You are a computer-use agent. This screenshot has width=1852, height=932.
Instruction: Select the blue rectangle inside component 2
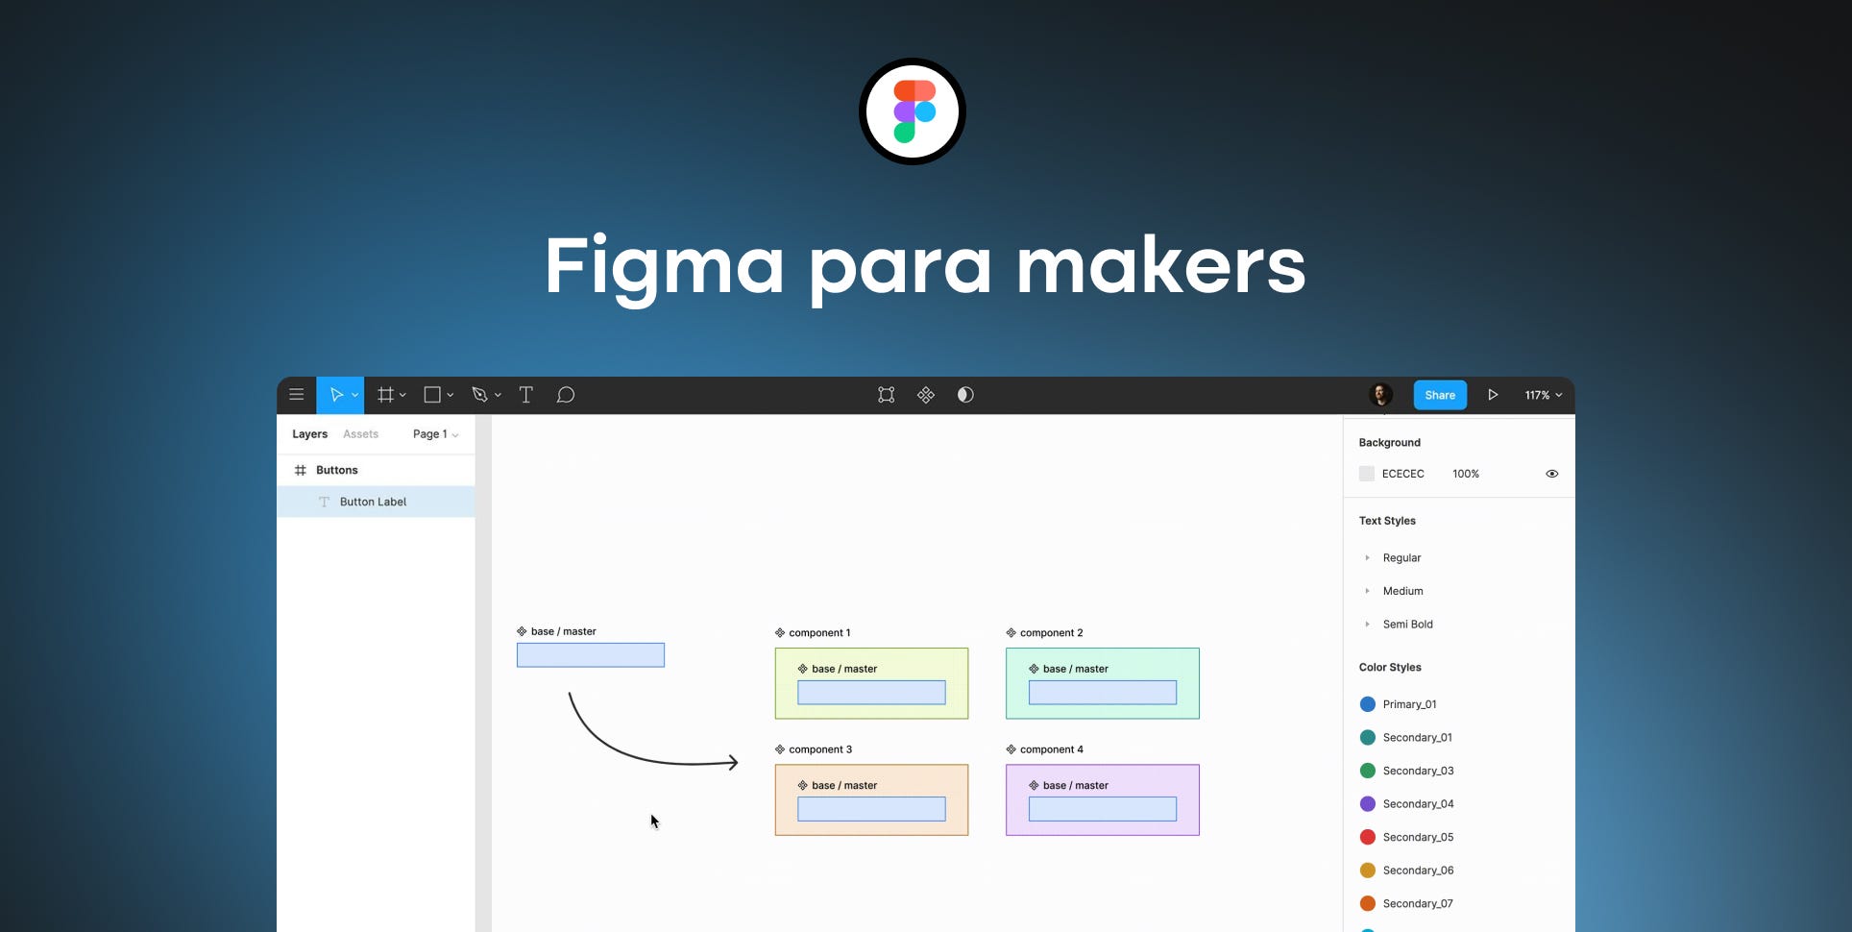point(1103,693)
